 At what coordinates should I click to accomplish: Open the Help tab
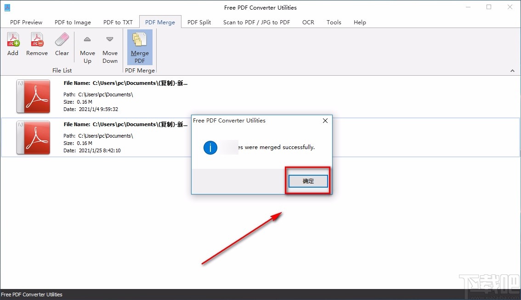click(x=360, y=22)
